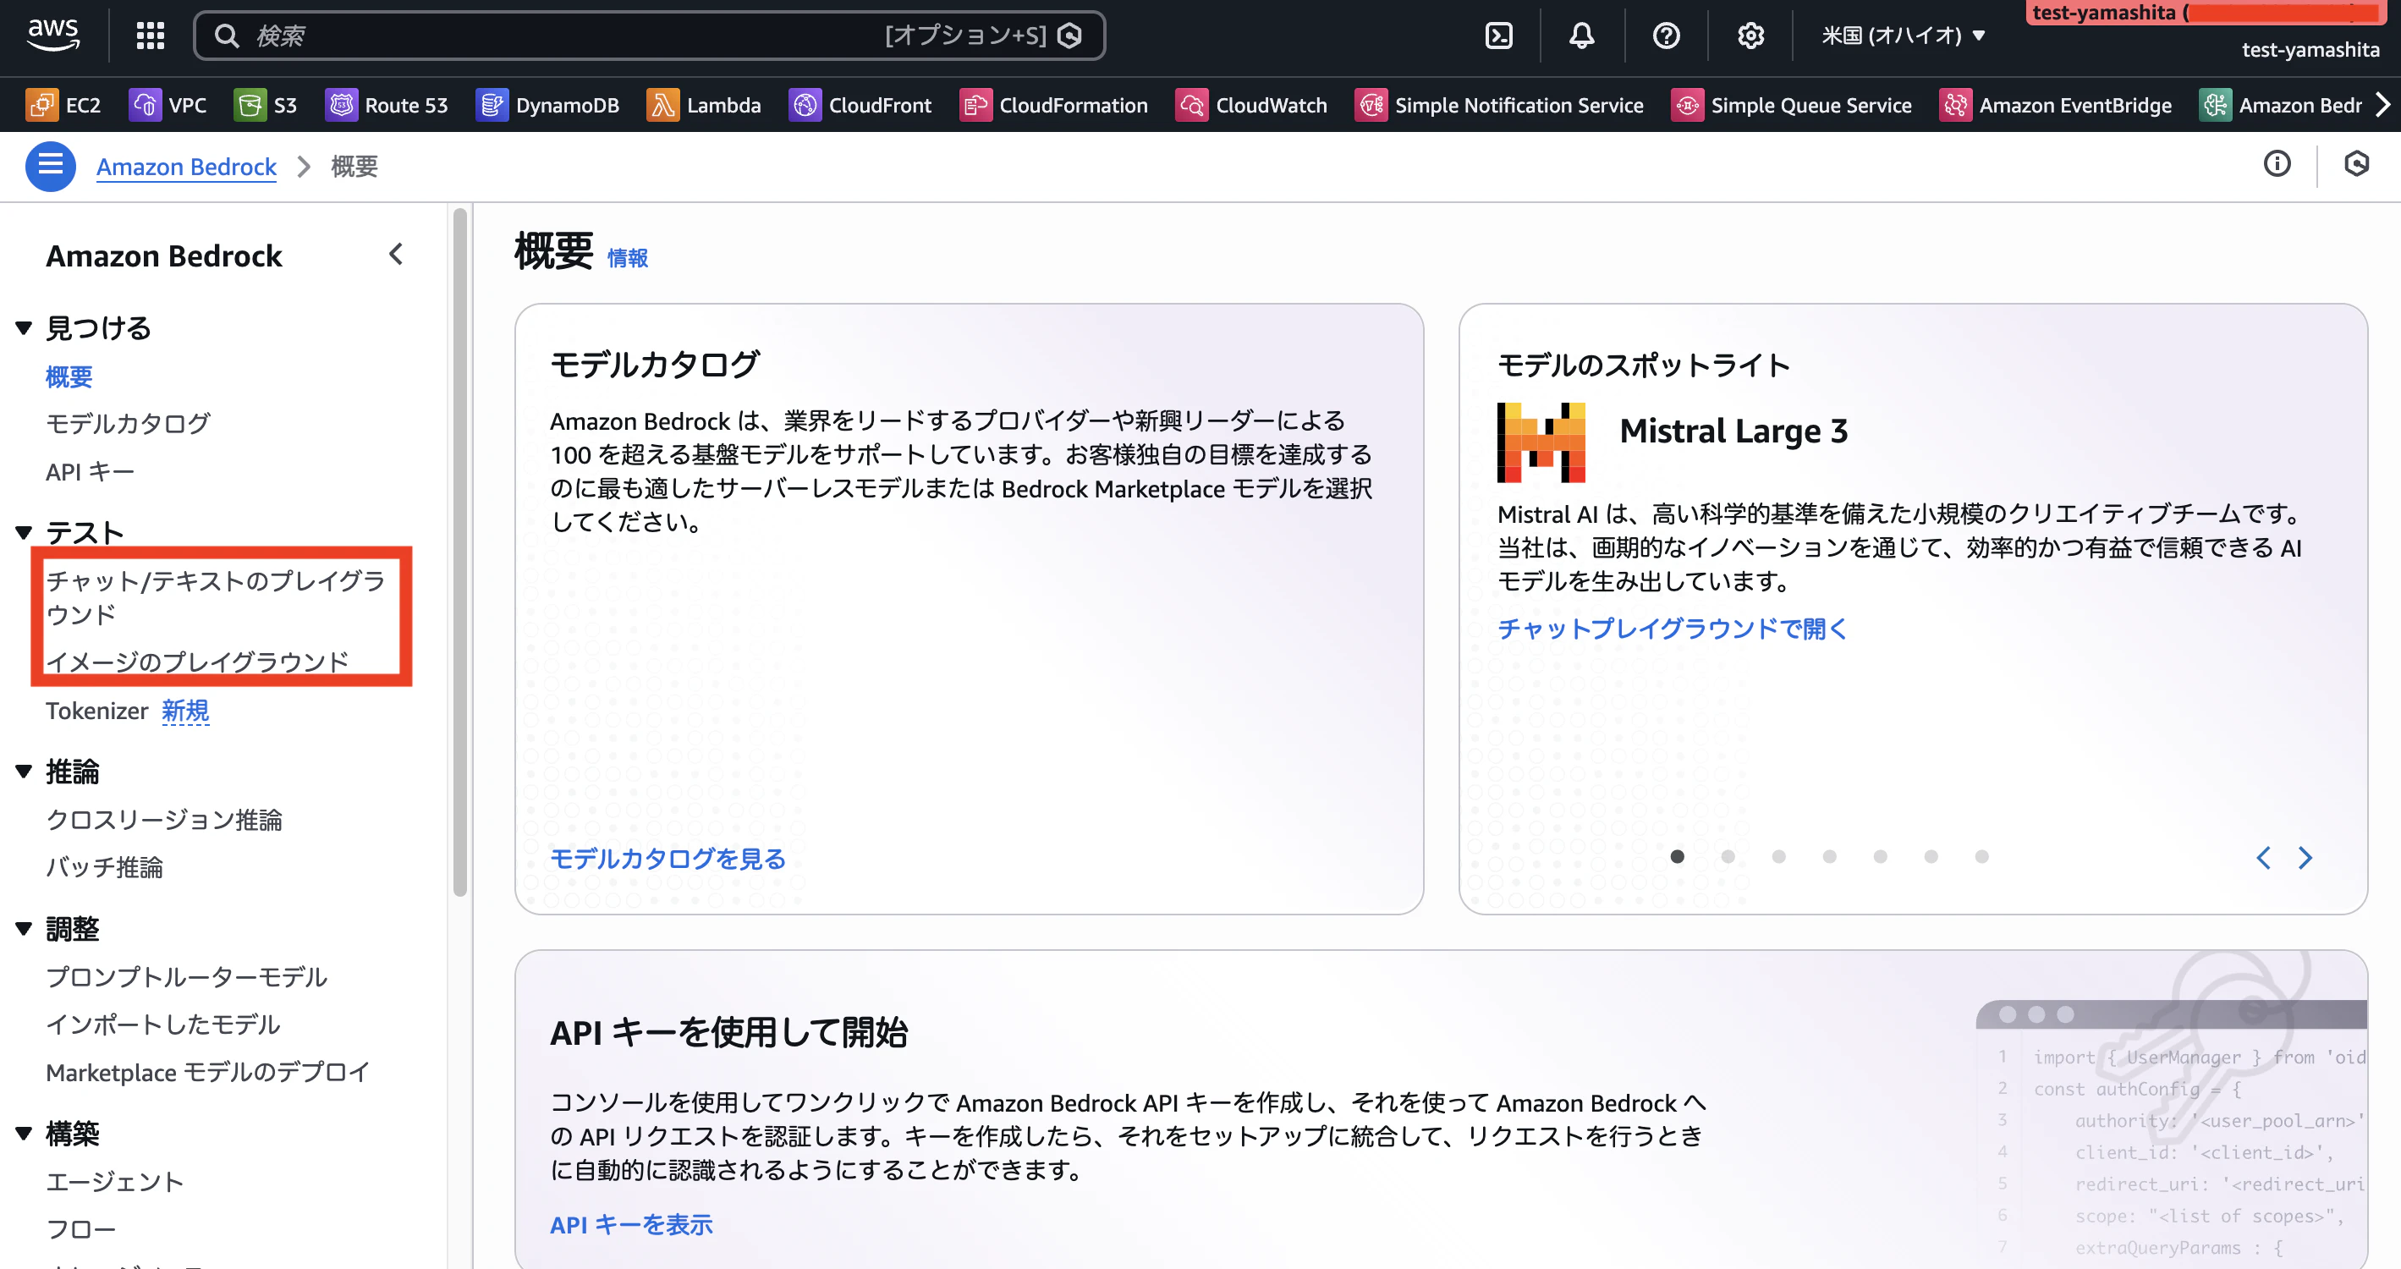The width and height of the screenshot is (2401, 1269).
Task: Open the settings gear
Action: (x=1750, y=36)
